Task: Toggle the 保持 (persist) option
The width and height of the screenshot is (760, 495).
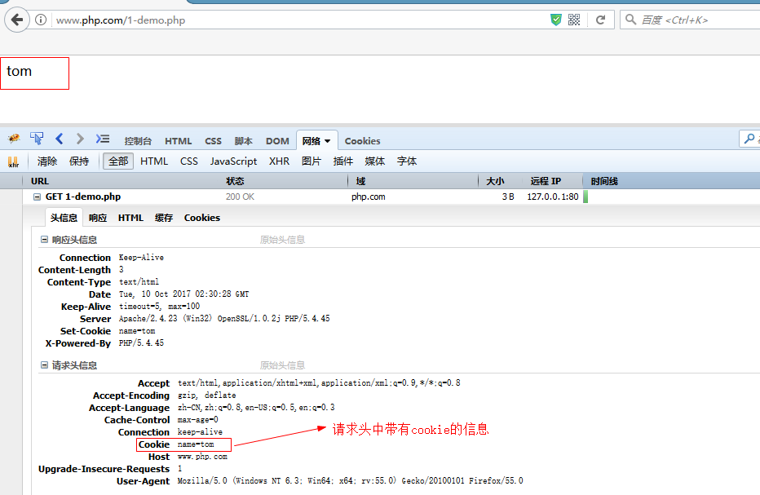Action: (79, 161)
